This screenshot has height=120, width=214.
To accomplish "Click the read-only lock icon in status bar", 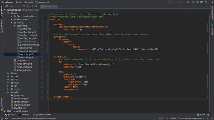I will pos(208,118).
